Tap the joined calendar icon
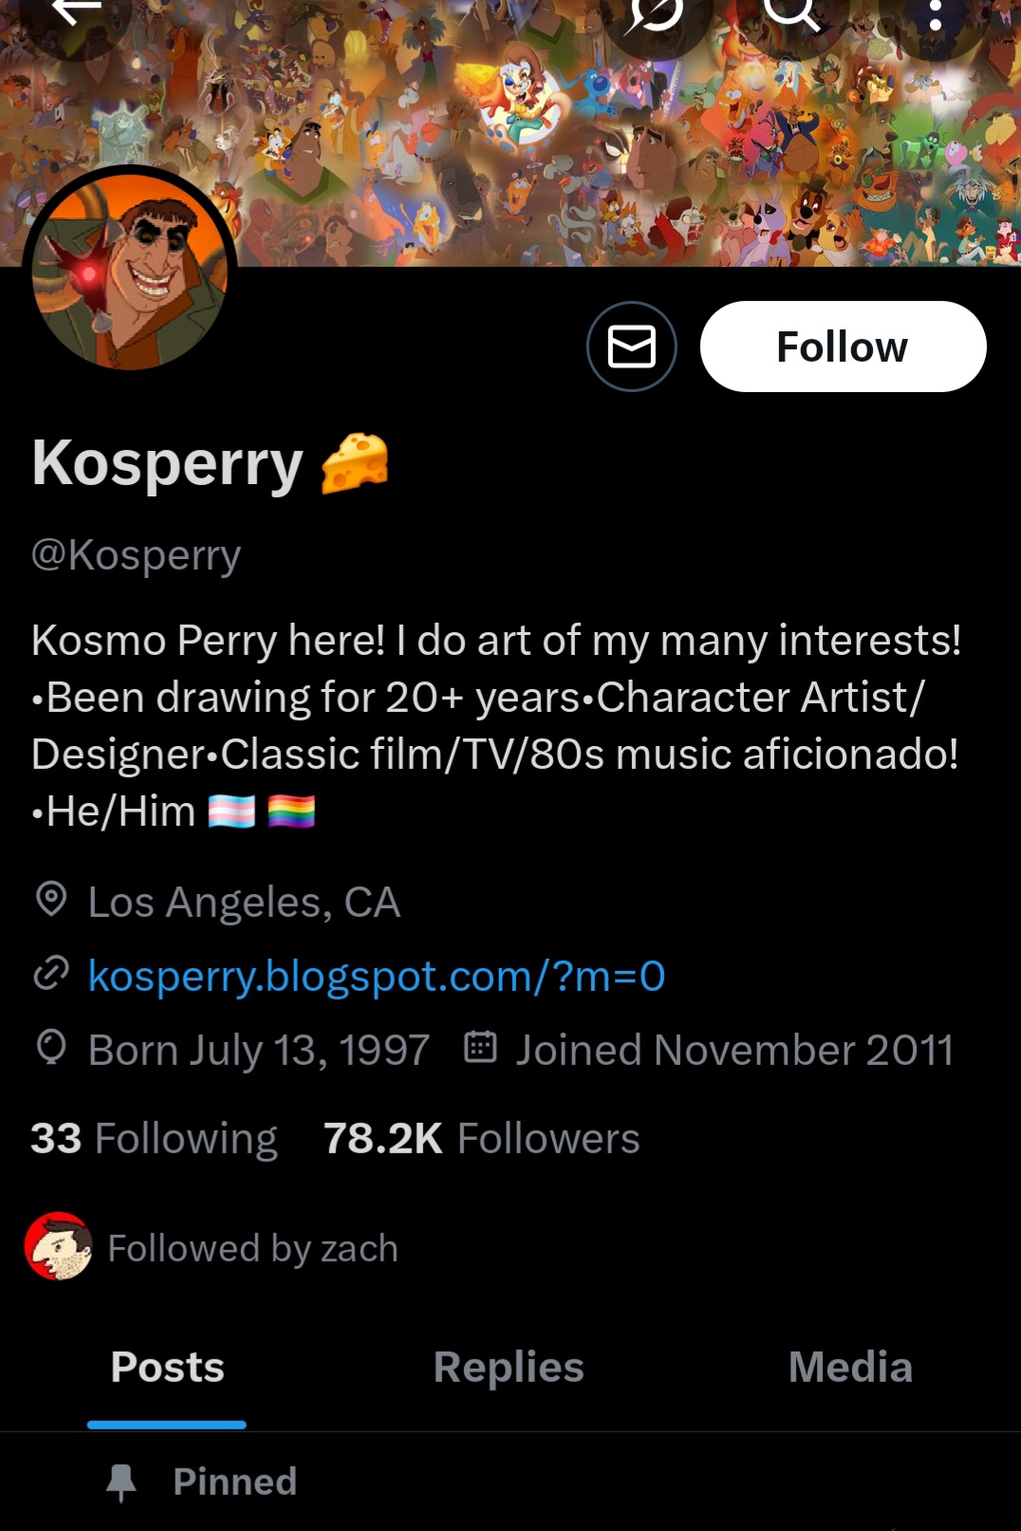Viewport: 1021px width, 1531px height. point(480,1047)
